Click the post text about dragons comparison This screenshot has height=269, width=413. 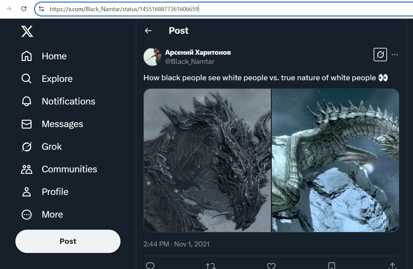click(x=266, y=78)
